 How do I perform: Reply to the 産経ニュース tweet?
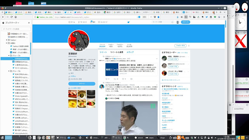tap(107, 79)
